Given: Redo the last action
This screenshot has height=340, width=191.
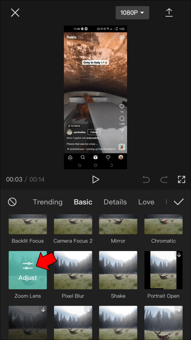Looking at the screenshot, I should pyautogui.click(x=164, y=180).
